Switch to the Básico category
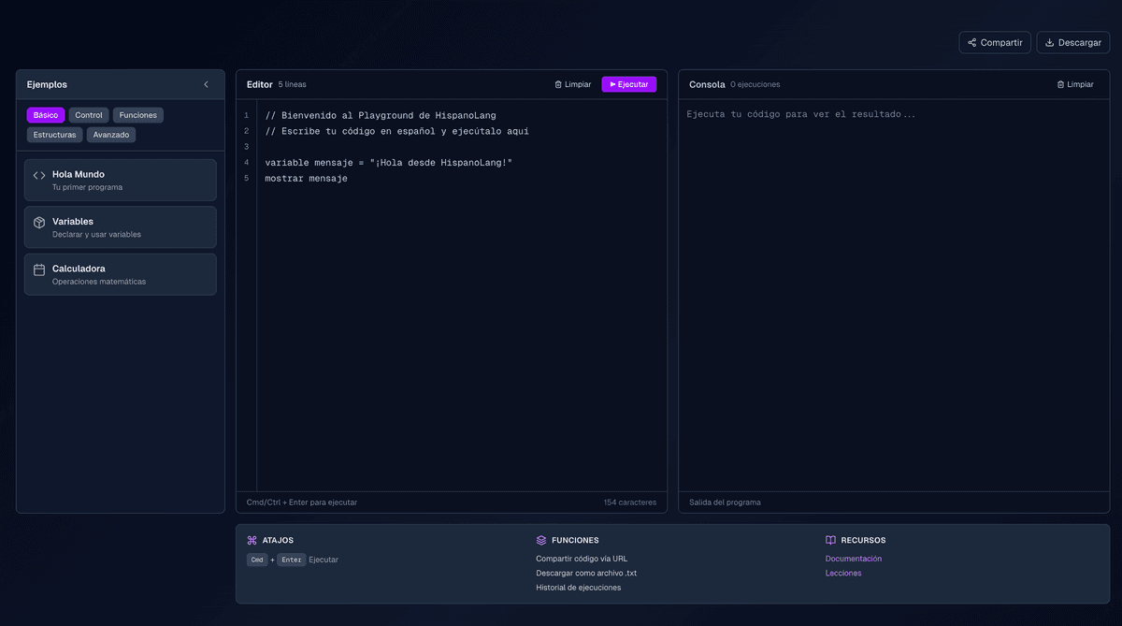This screenshot has height=626, width=1122. point(45,114)
